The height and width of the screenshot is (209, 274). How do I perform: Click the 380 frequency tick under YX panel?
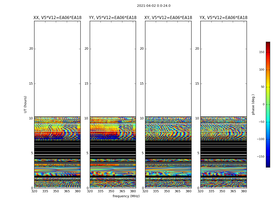point(244,191)
